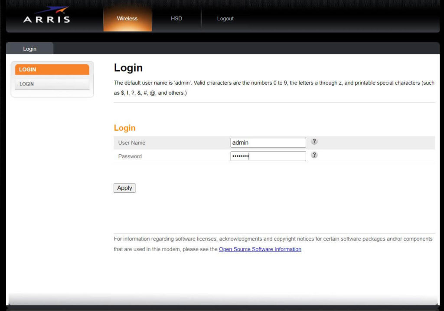The height and width of the screenshot is (311, 444).
Task: Focus the User Name field containing admin
Action: (x=268, y=142)
